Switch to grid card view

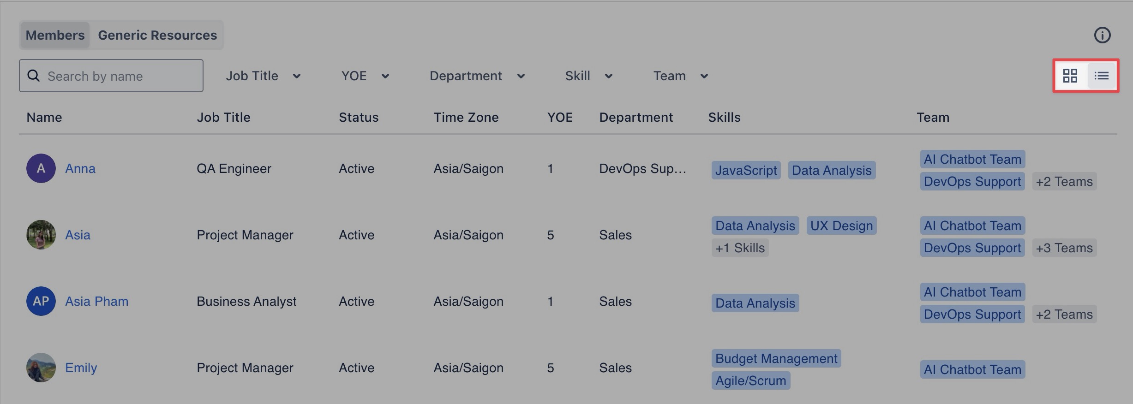point(1070,76)
